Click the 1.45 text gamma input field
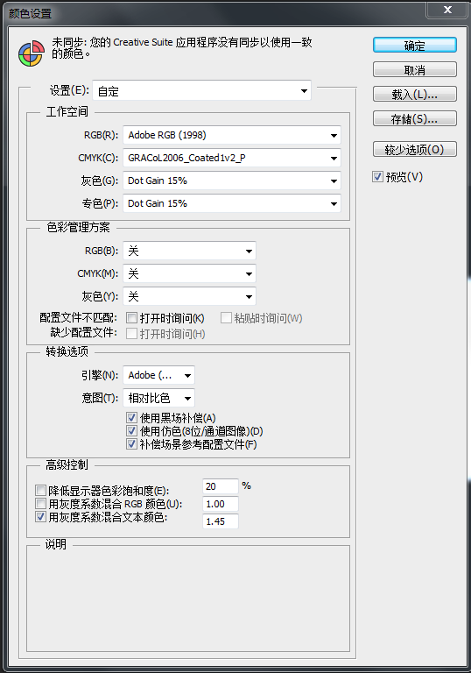 click(x=220, y=521)
